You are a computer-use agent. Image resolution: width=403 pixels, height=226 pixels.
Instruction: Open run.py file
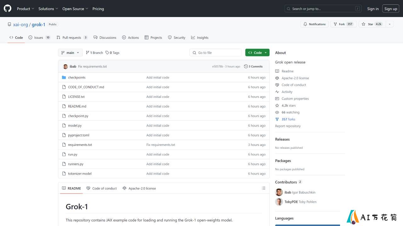[x=72, y=154]
